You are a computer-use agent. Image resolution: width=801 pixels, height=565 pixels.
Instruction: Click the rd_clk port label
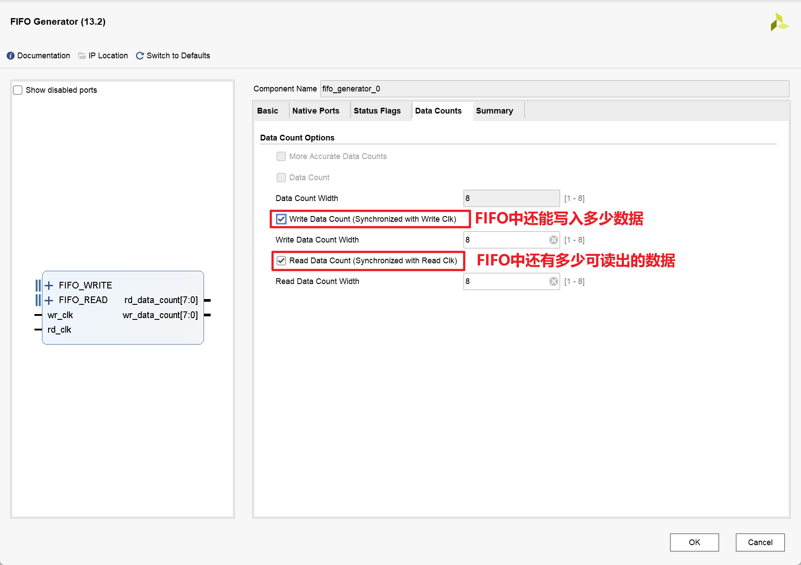coord(59,330)
